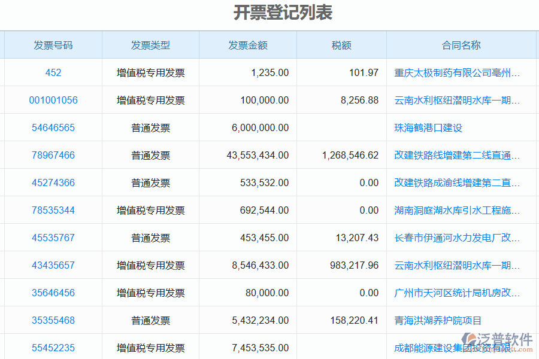539x359 pixels.
Task: Open invoice record 78967466
Action: click(x=53, y=155)
